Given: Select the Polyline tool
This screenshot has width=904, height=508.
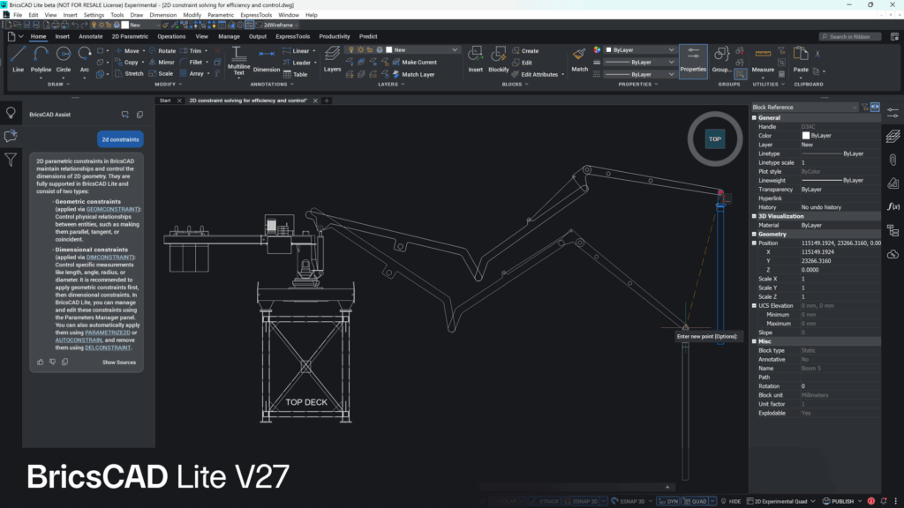Looking at the screenshot, I should [41, 59].
